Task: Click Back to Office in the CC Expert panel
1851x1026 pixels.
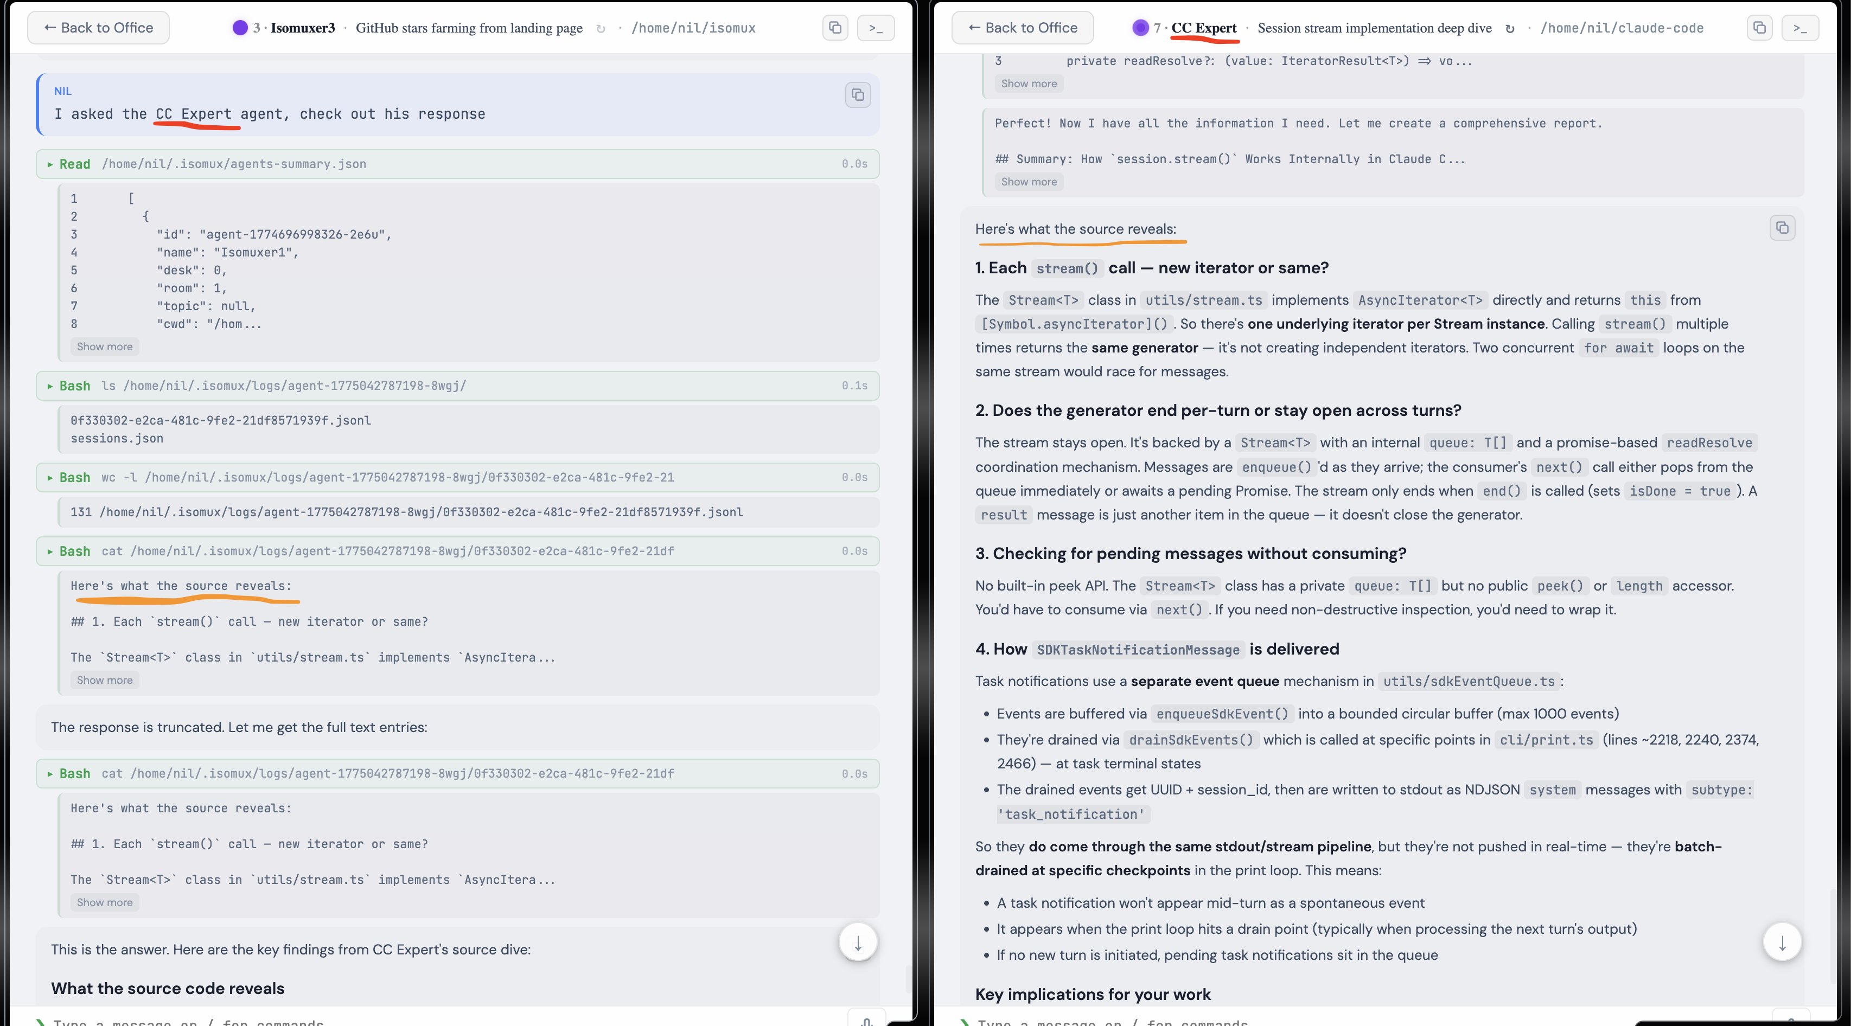Action: pos(1022,27)
